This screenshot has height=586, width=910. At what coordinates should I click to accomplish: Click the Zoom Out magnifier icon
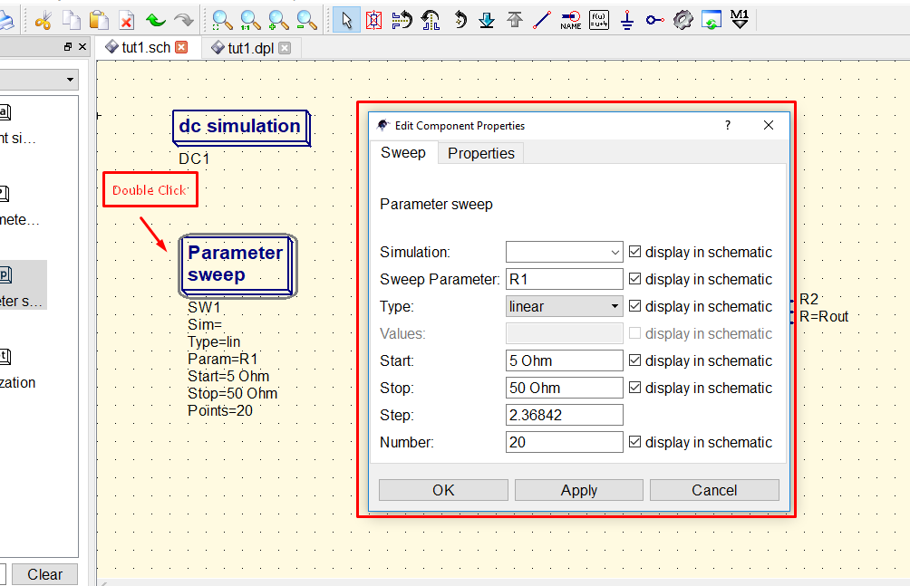pos(306,21)
